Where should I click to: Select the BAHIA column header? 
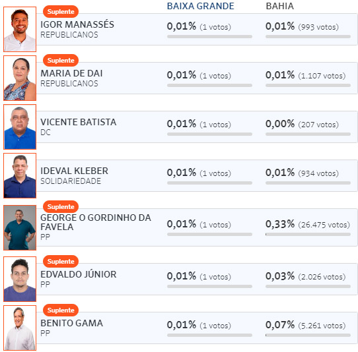(279, 6)
